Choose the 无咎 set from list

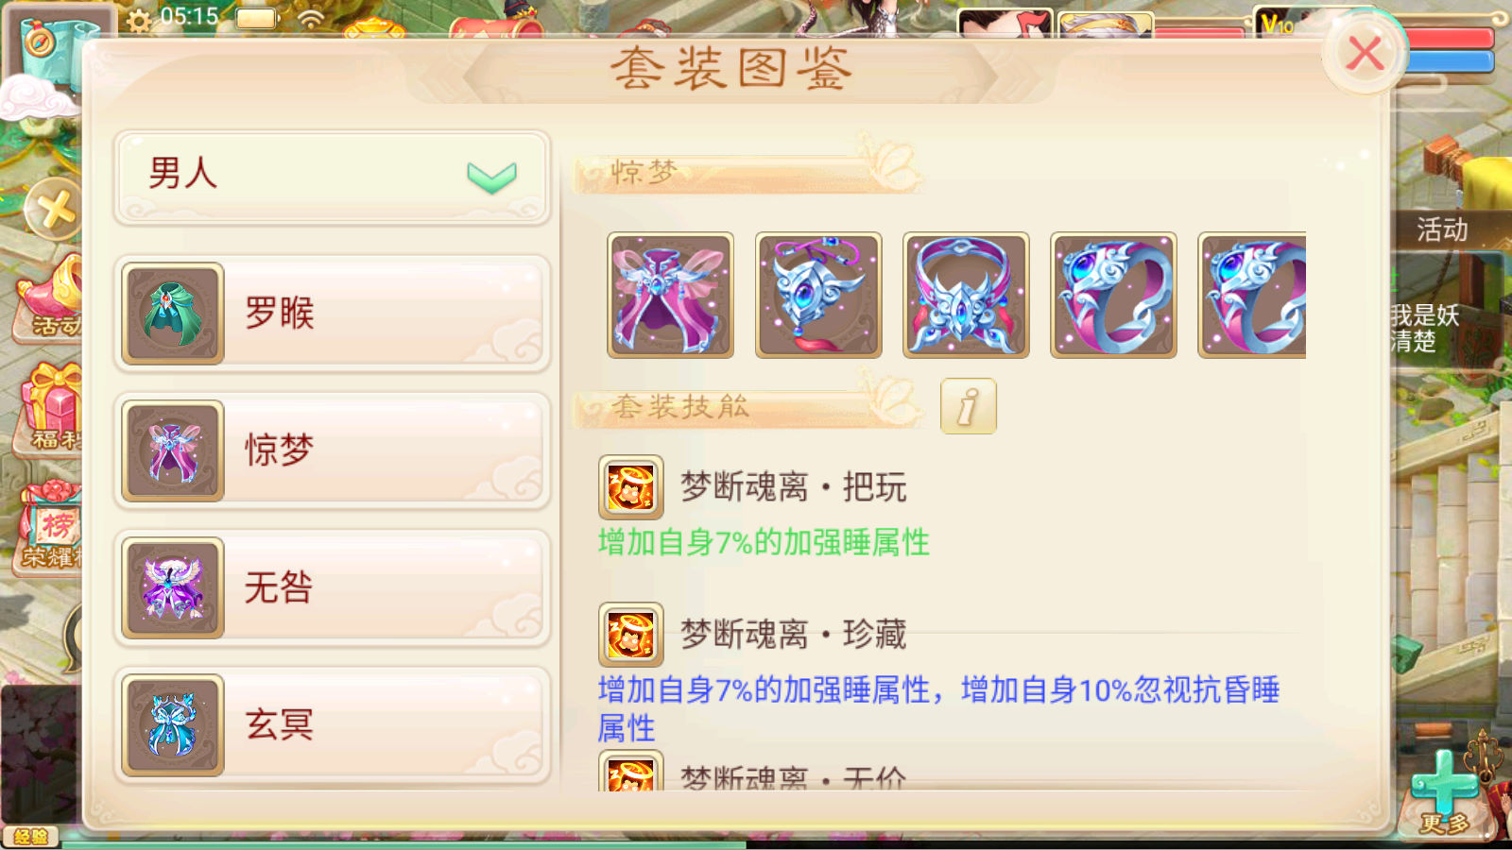(x=332, y=587)
